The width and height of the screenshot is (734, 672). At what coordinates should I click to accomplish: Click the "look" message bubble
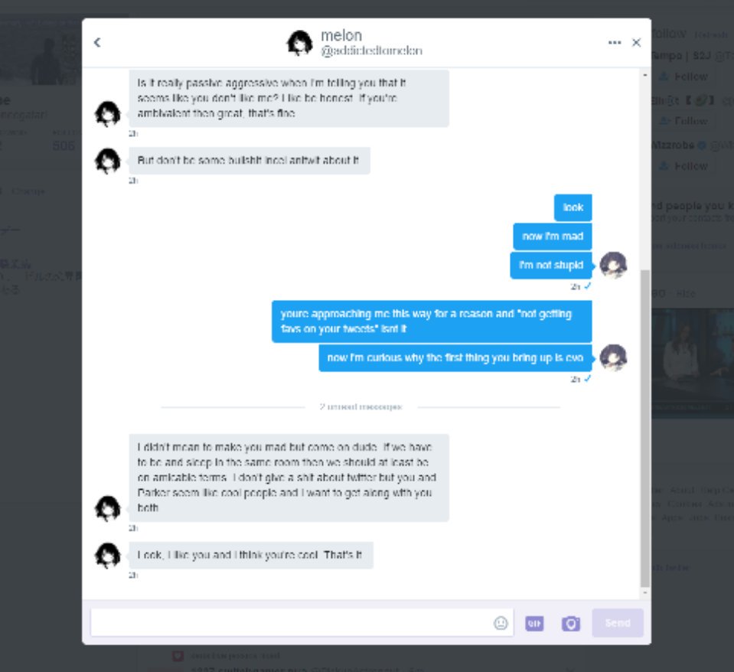point(573,207)
